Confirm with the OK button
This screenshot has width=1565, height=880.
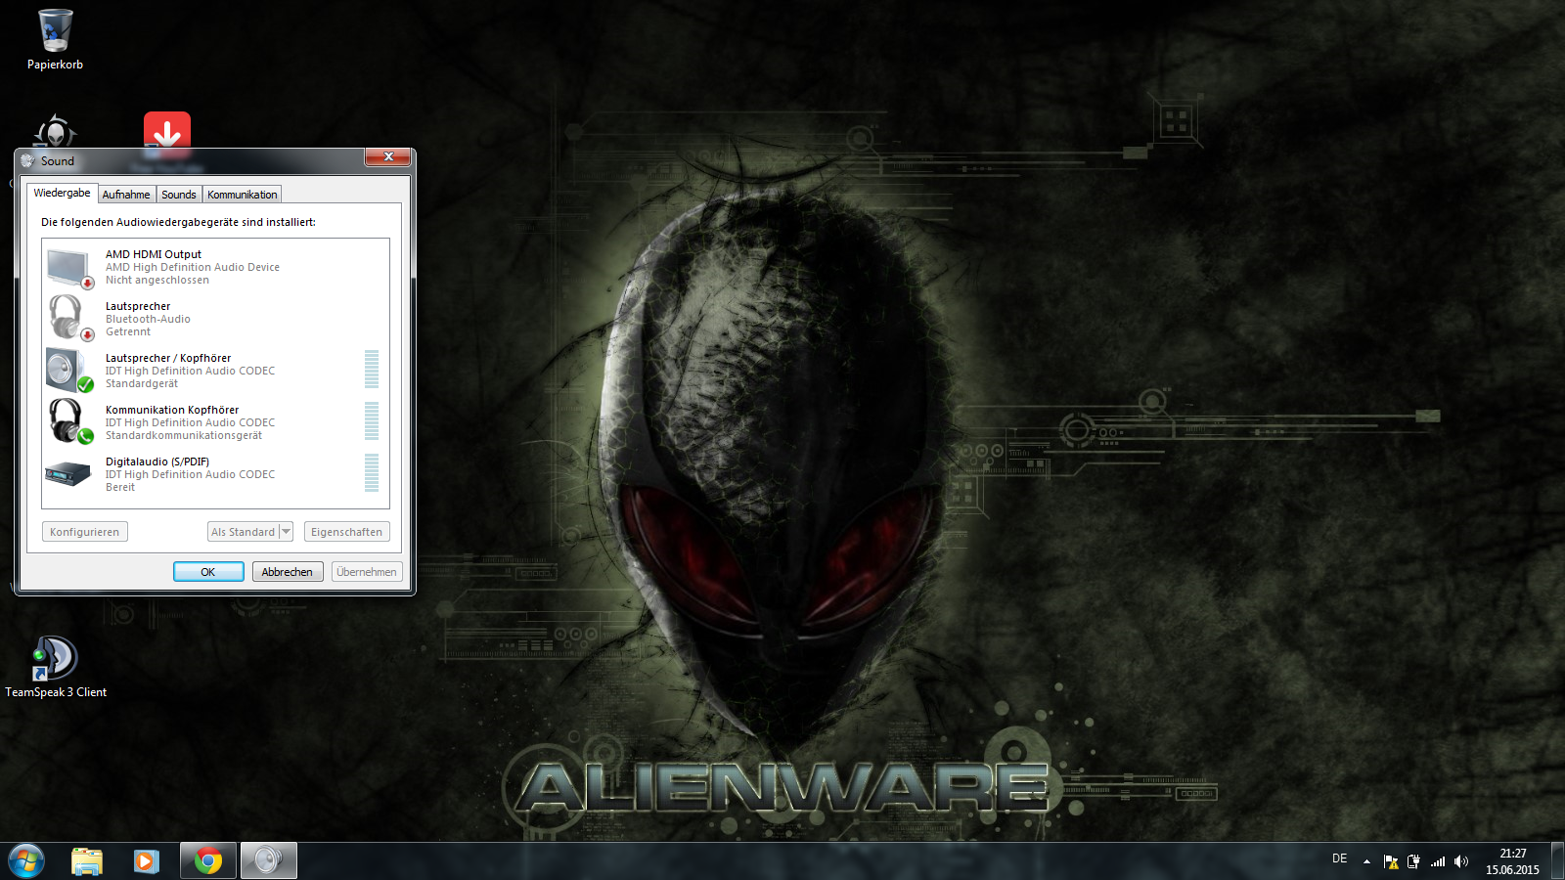(208, 572)
